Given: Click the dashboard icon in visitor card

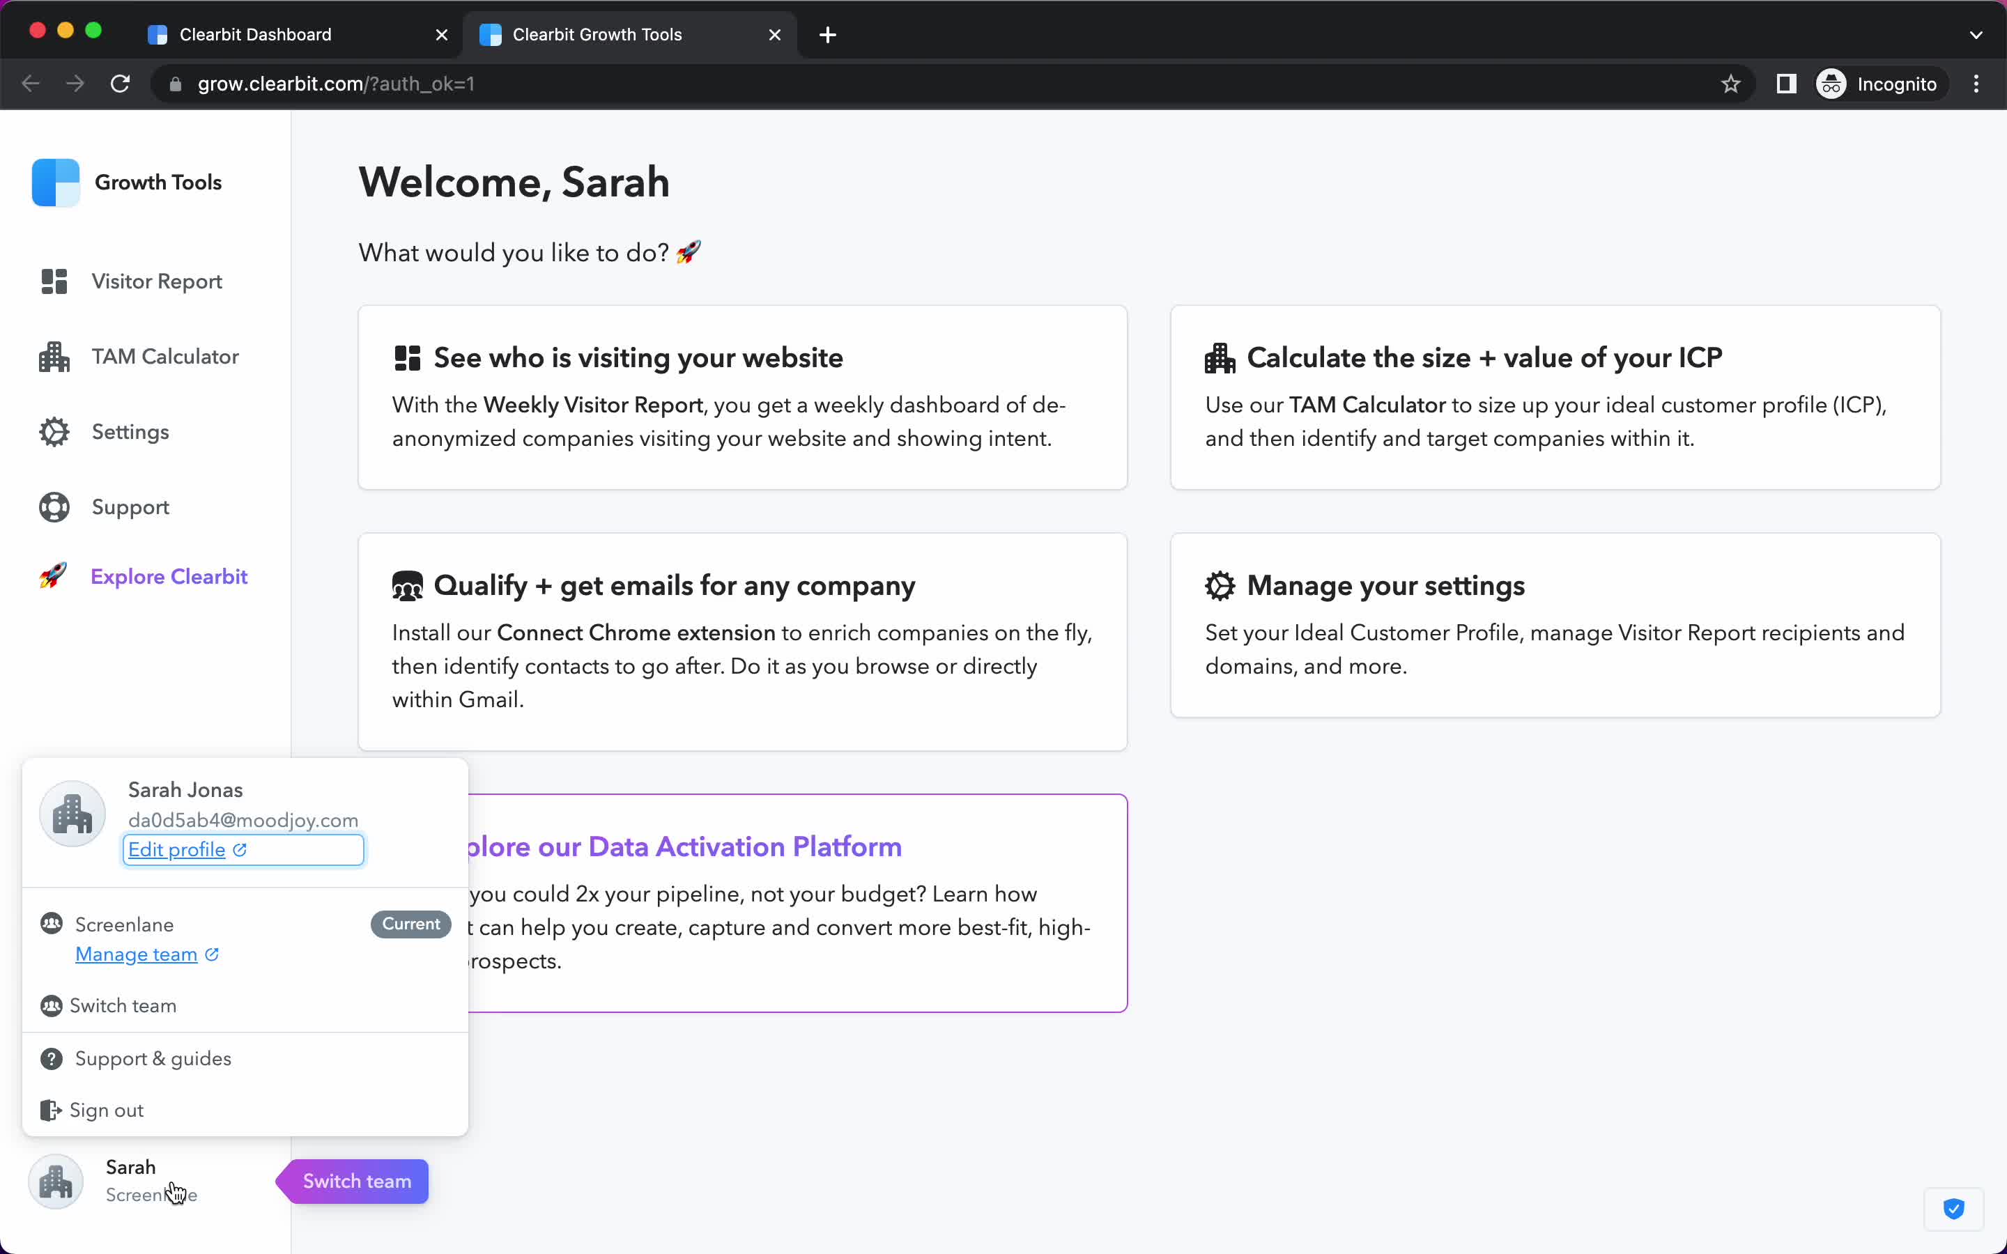Looking at the screenshot, I should pyautogui.click(x=407, y=358).
